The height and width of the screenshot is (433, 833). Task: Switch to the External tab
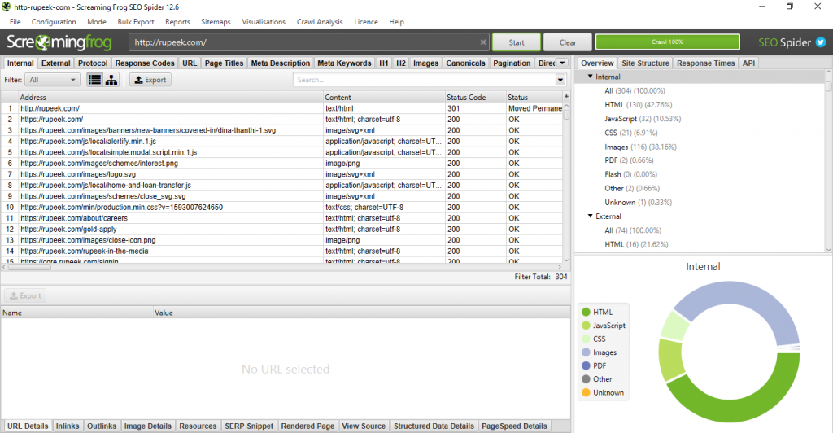(56, 63)
